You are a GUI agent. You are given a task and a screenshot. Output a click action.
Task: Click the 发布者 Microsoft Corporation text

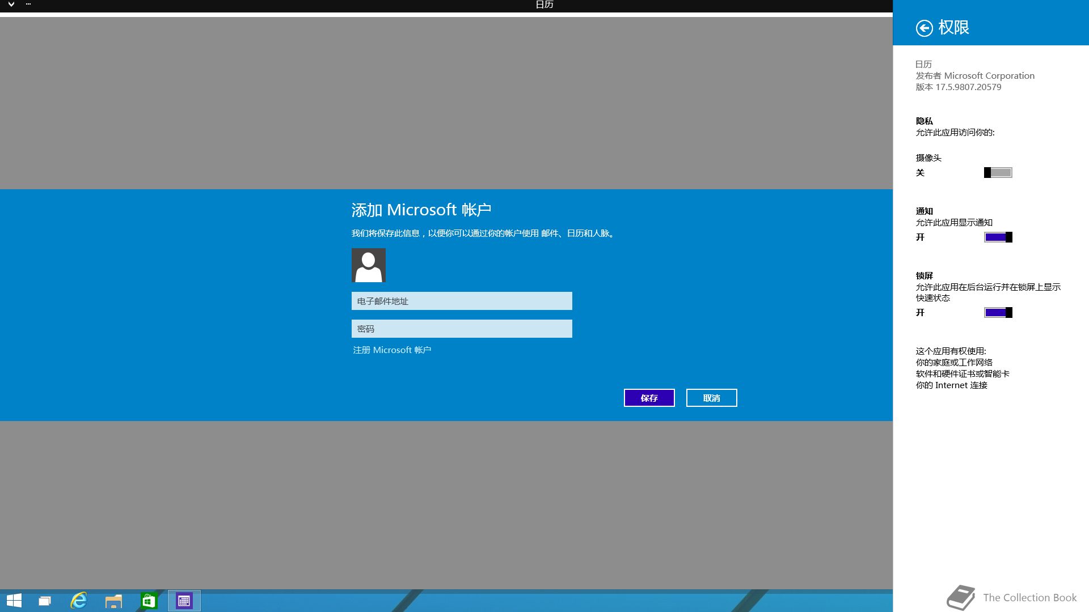[975, 76]
